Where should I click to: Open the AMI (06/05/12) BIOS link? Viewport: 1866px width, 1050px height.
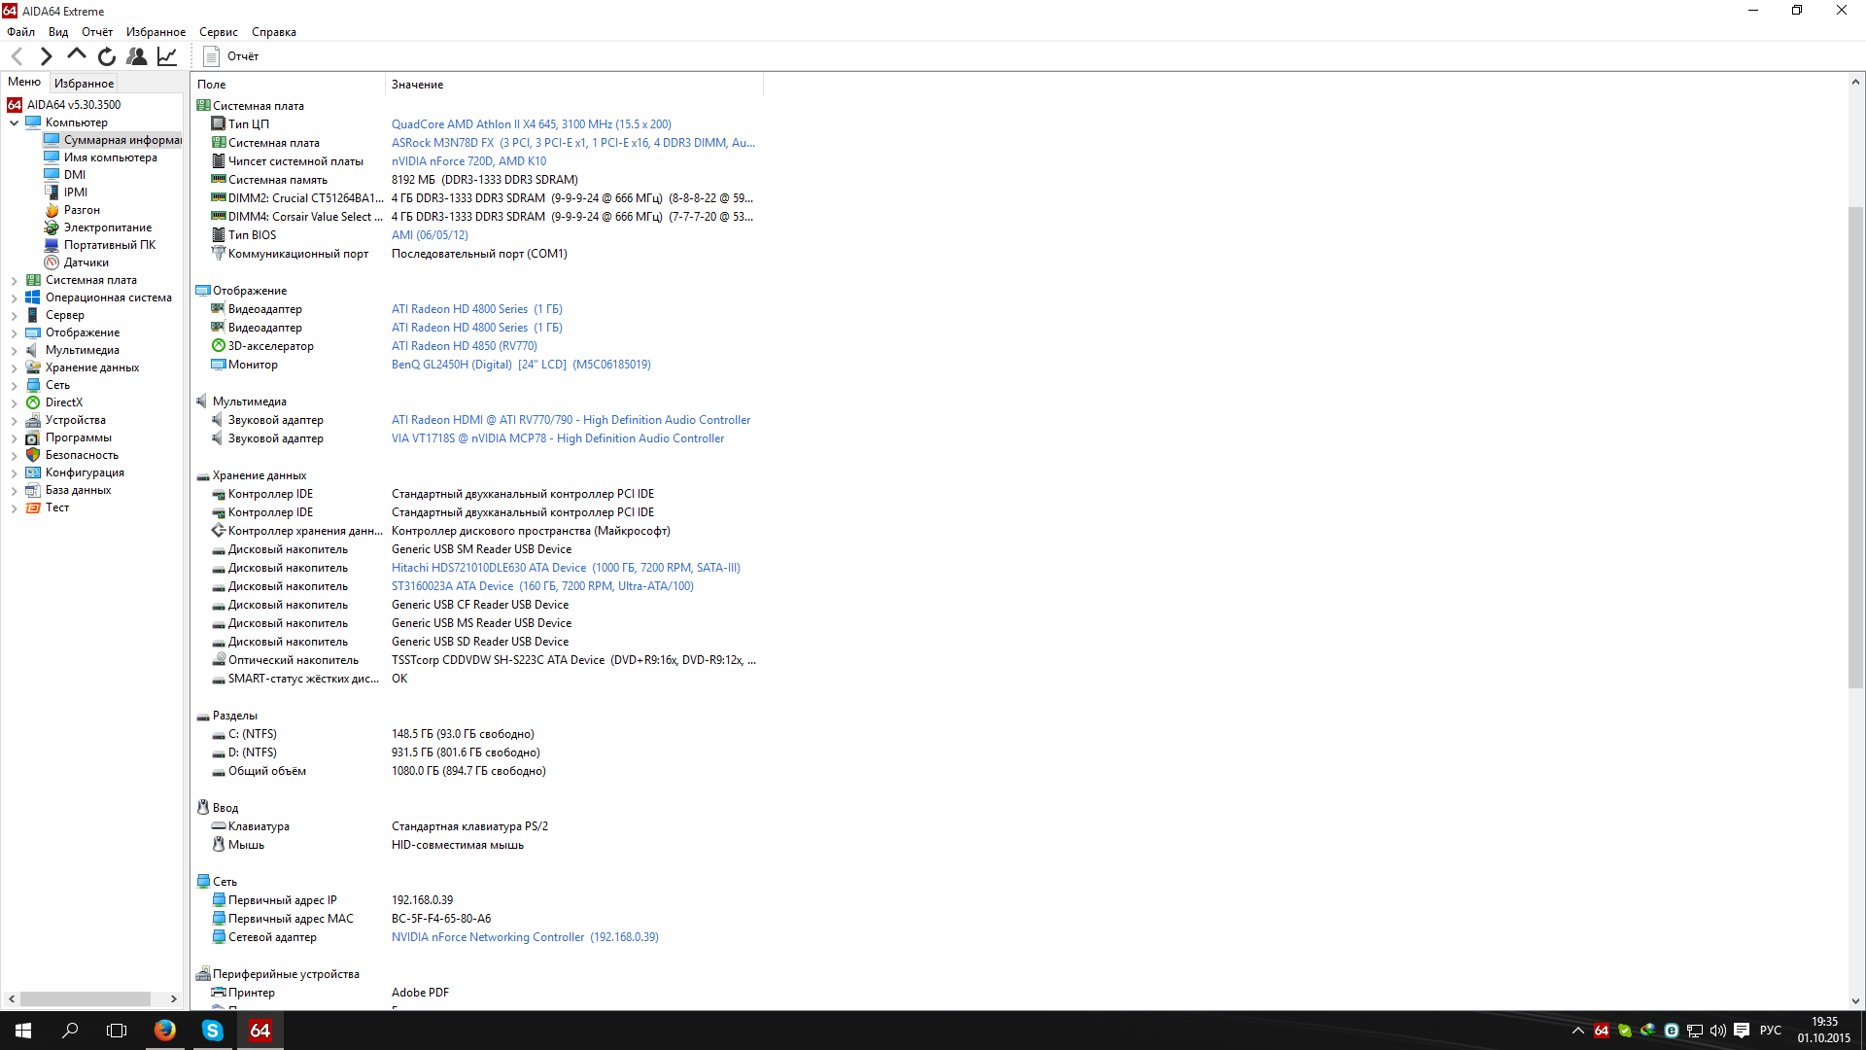(x=430, y=235)
